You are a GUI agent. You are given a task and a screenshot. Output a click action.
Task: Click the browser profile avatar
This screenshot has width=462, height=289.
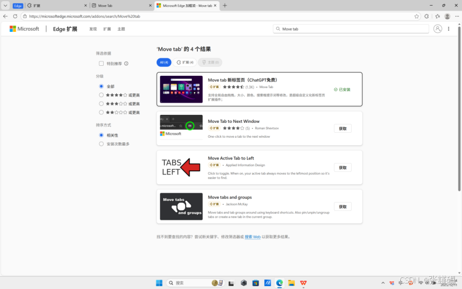[x=448, y=16]
